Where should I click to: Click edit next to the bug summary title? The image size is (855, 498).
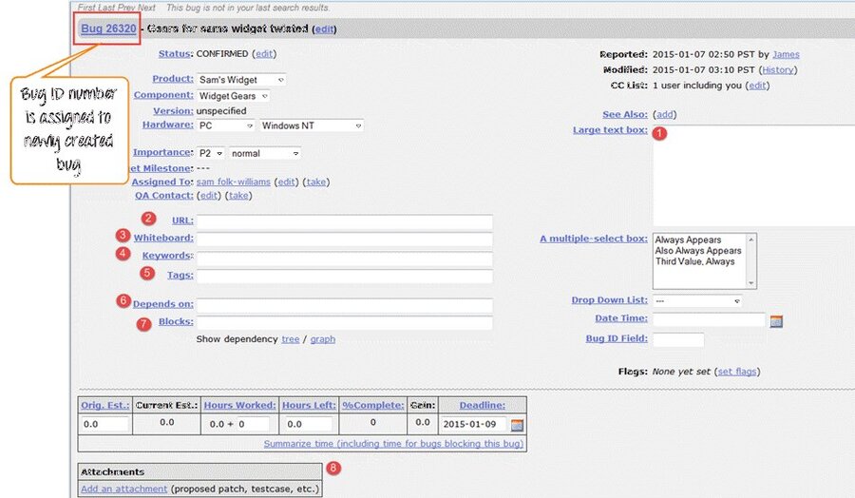(x=325, y=29)
